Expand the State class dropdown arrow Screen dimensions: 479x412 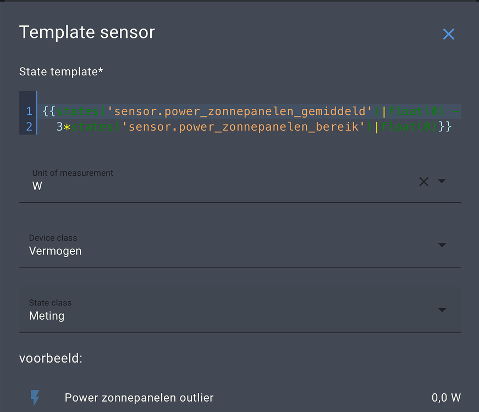coord(442,310)
